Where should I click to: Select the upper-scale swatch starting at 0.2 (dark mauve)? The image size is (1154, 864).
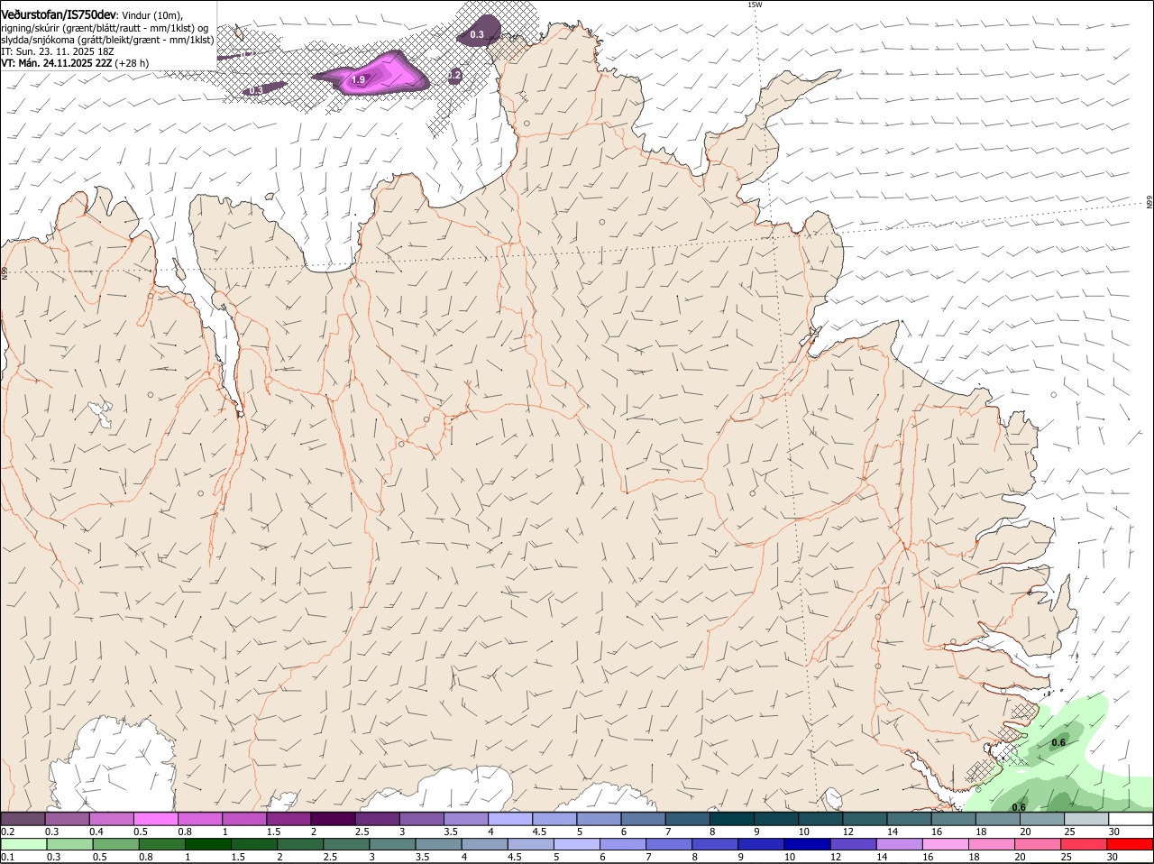23,819
